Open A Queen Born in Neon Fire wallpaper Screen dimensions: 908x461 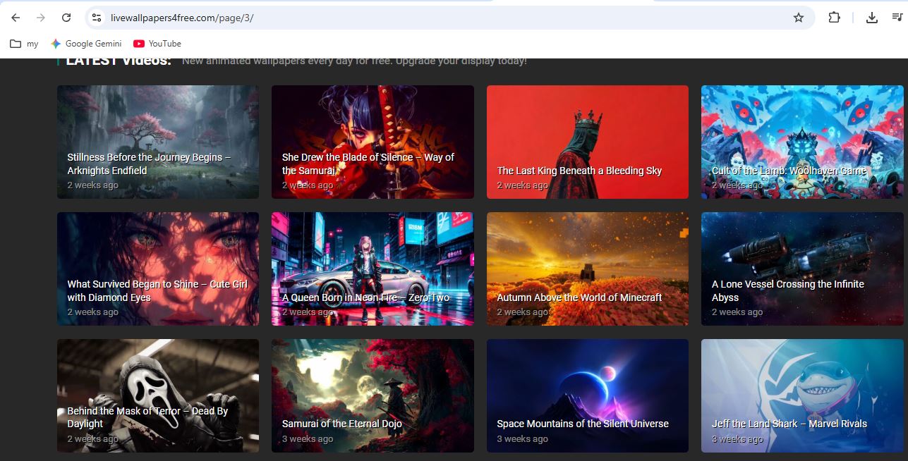[373, 269]
